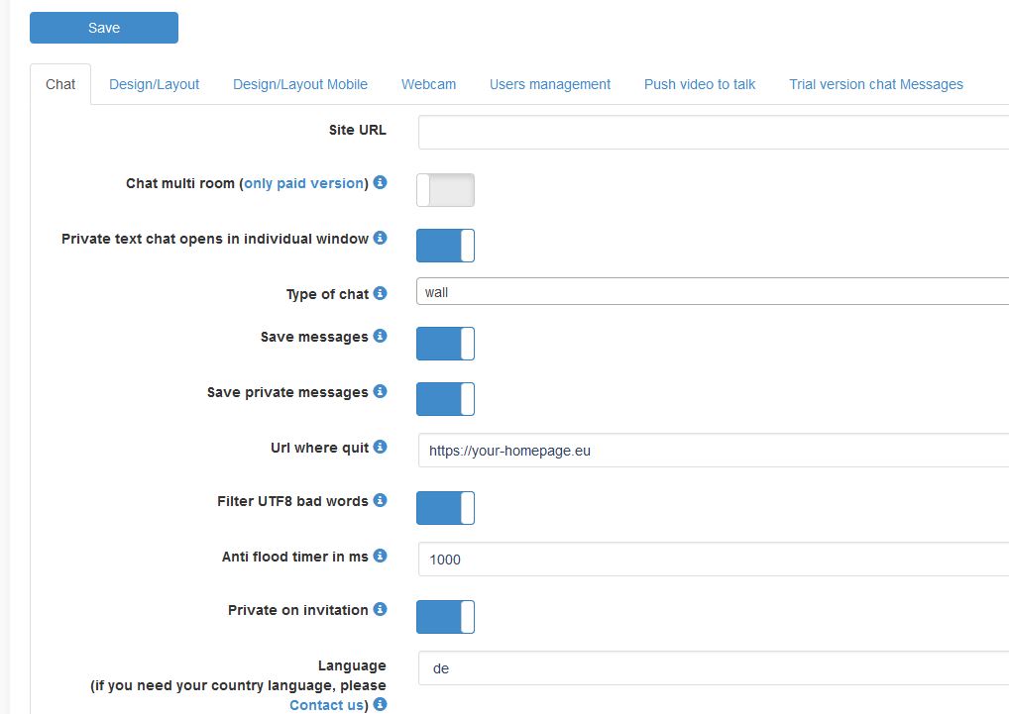The width and height of the screenshot is (1009, 714).
Task: Click info icon beside Chat multi room
Action: coord(381,182)
